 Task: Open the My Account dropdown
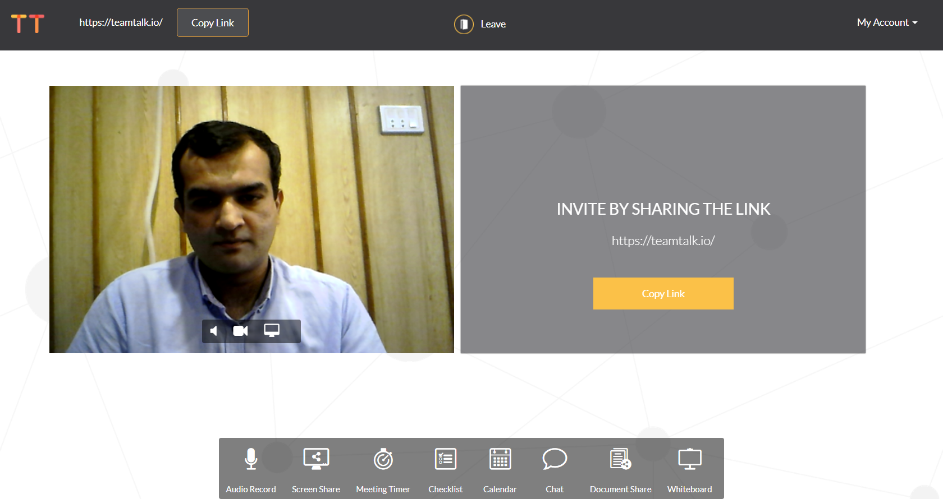pos(887,22)
